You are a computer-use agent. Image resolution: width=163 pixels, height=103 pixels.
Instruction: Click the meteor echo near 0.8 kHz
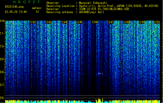[100, 74]
